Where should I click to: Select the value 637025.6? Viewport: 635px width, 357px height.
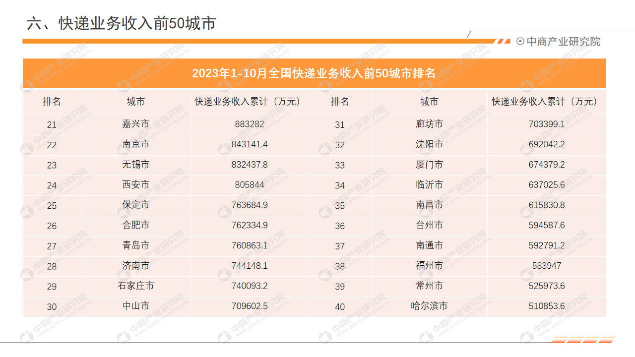click(547, 184)
